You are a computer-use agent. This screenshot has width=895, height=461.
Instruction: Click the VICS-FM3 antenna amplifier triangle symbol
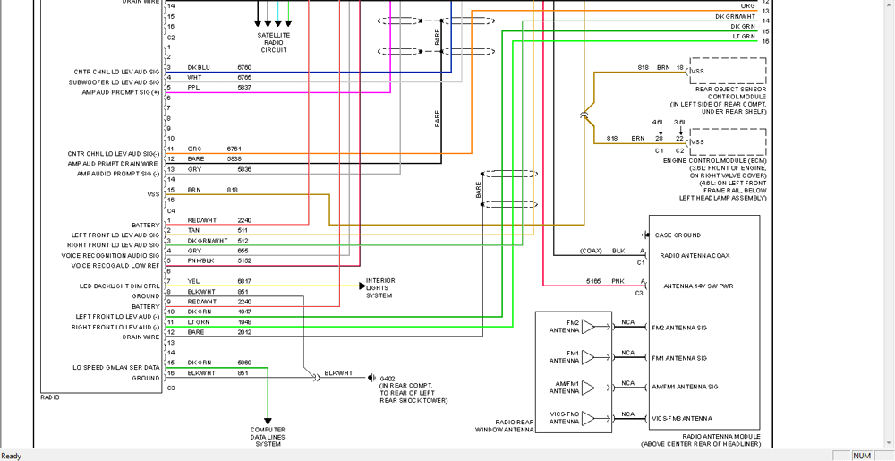point(588,418)
